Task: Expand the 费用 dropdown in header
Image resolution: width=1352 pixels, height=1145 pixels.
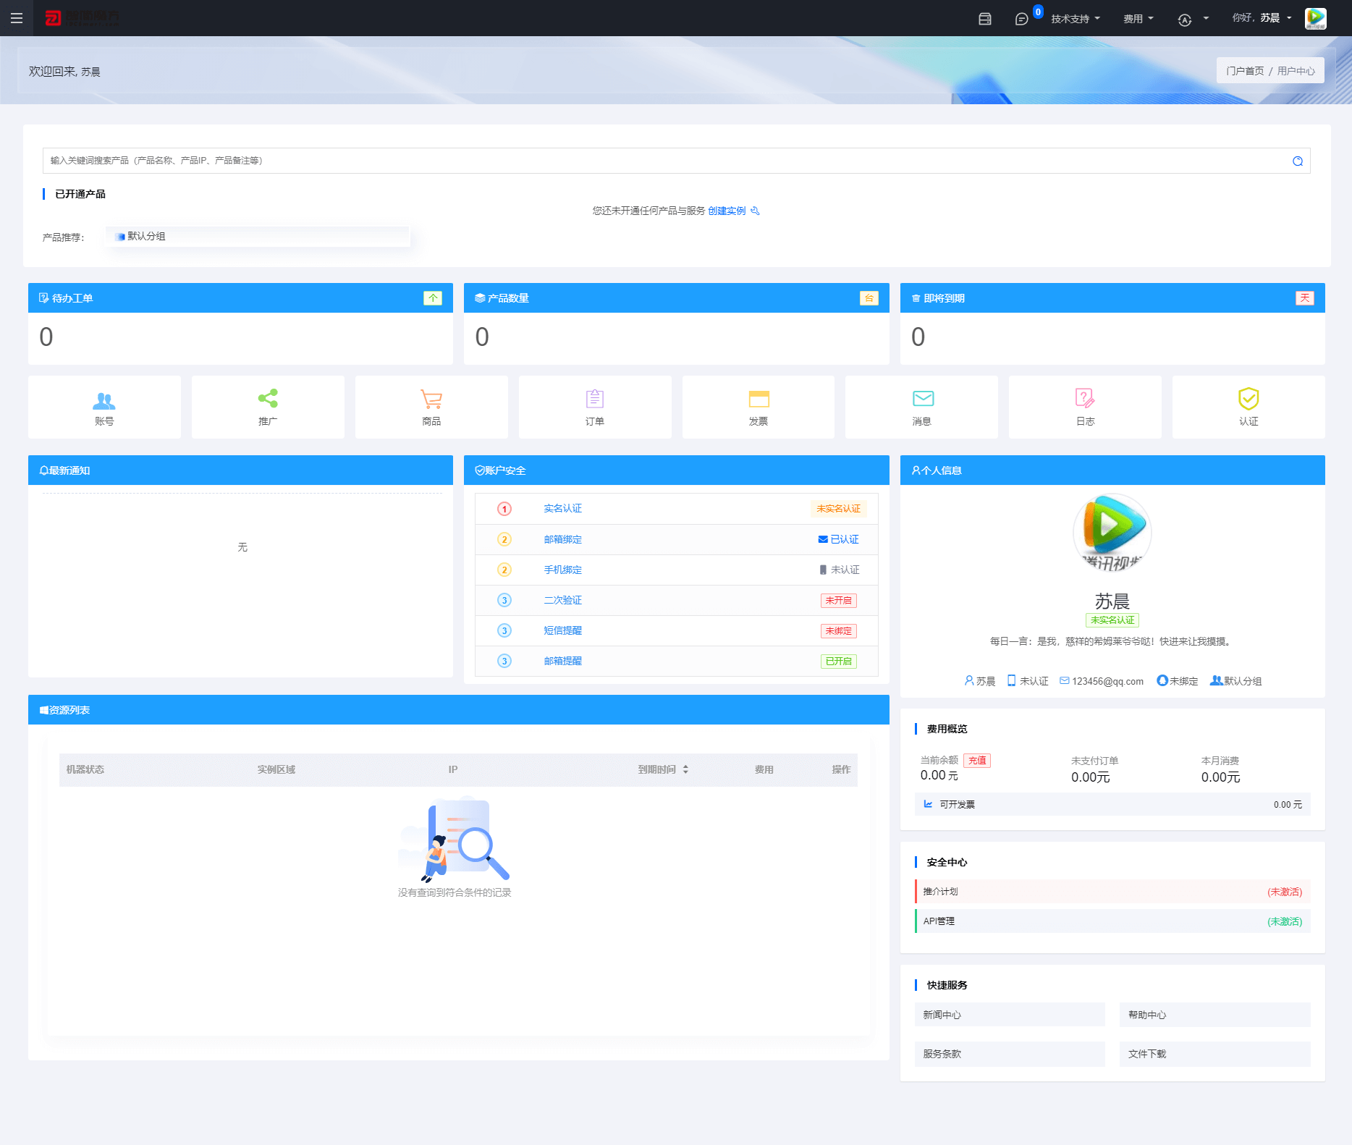Action: (1138, 19)
